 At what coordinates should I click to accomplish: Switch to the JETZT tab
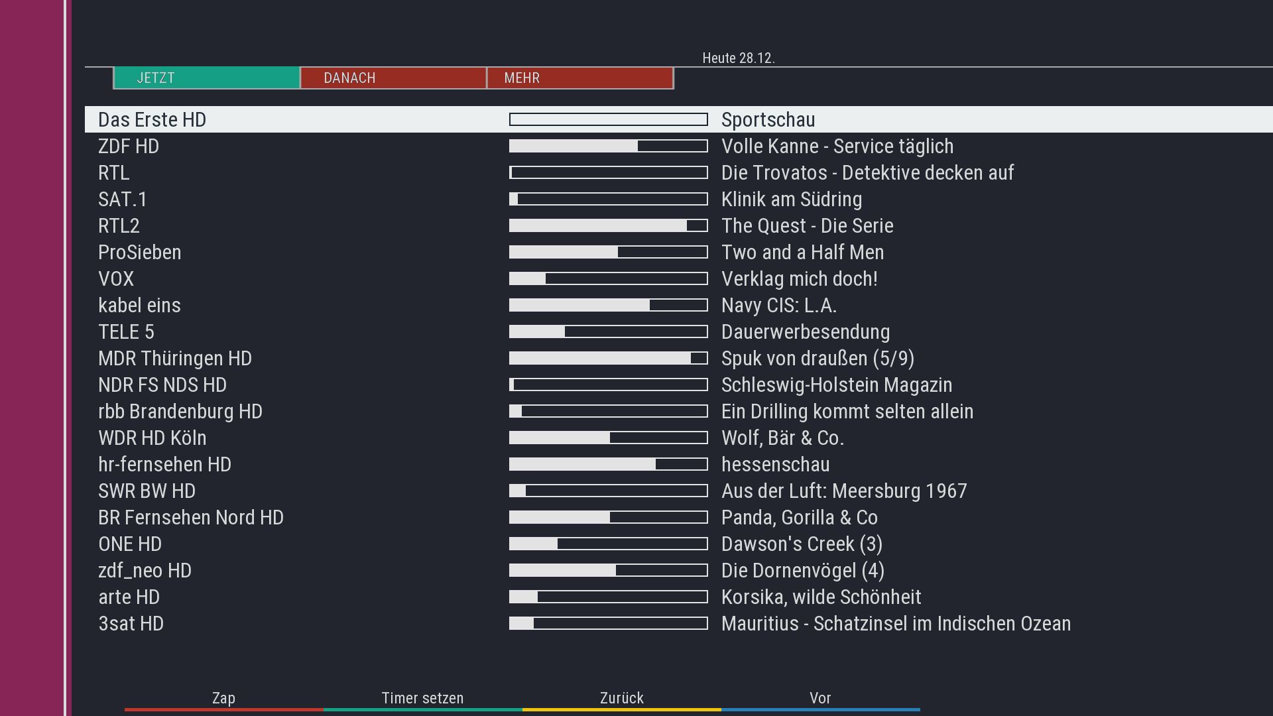[x=206, y=78]
